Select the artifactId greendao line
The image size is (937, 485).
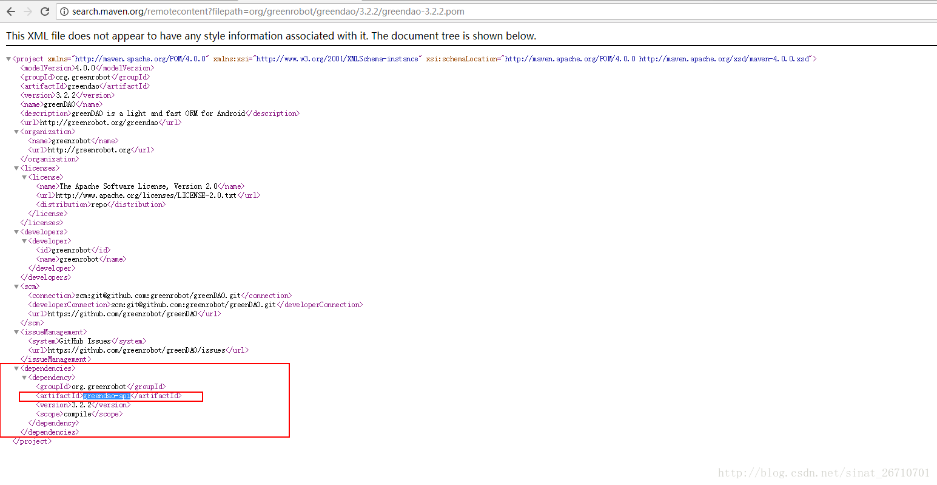tap(85, 86)
